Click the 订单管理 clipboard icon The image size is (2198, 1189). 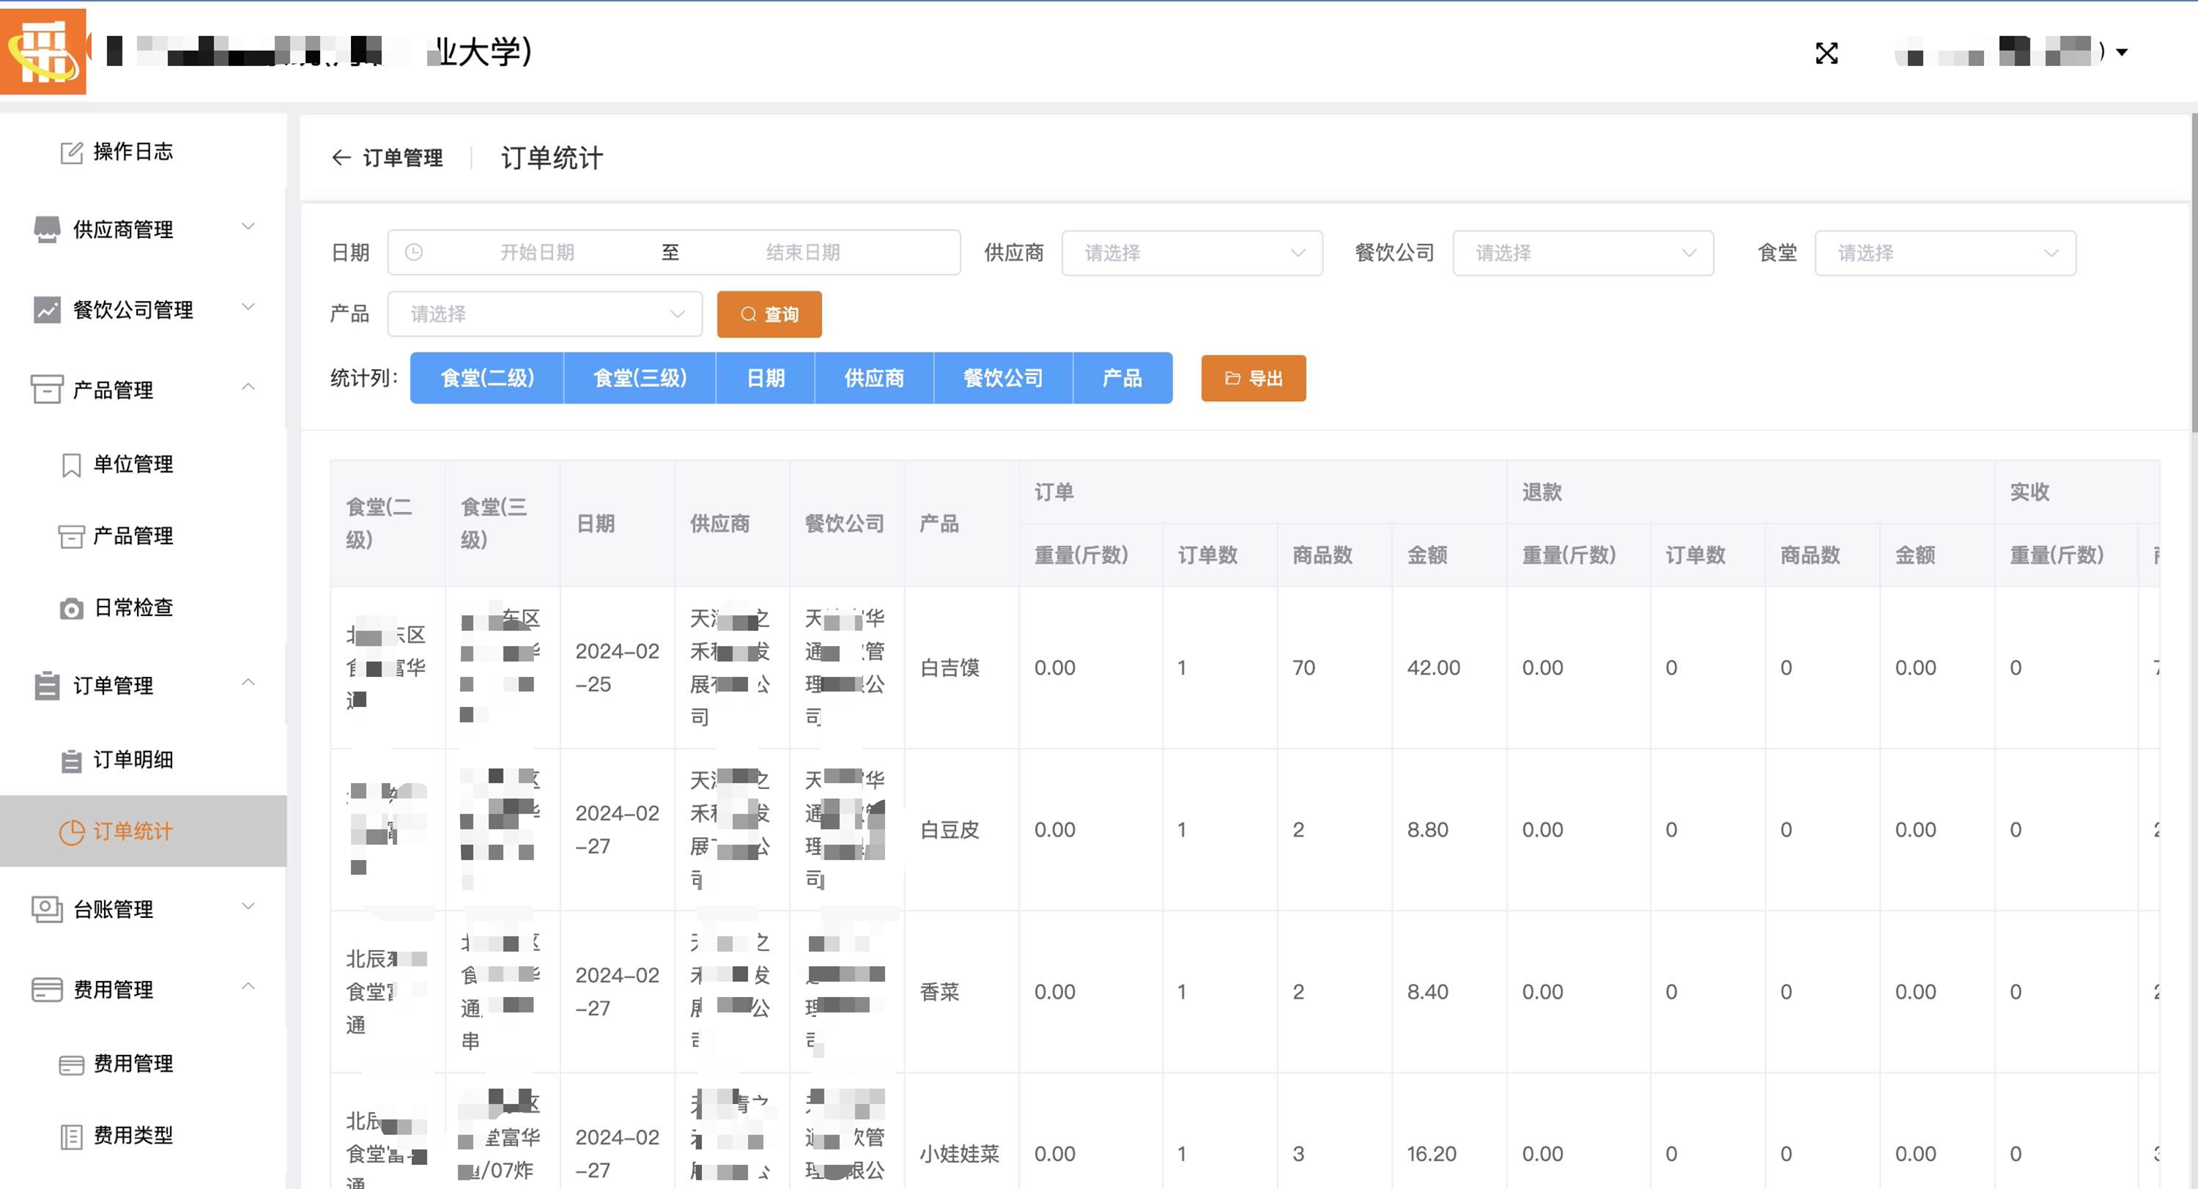click(x=47, y=686)
